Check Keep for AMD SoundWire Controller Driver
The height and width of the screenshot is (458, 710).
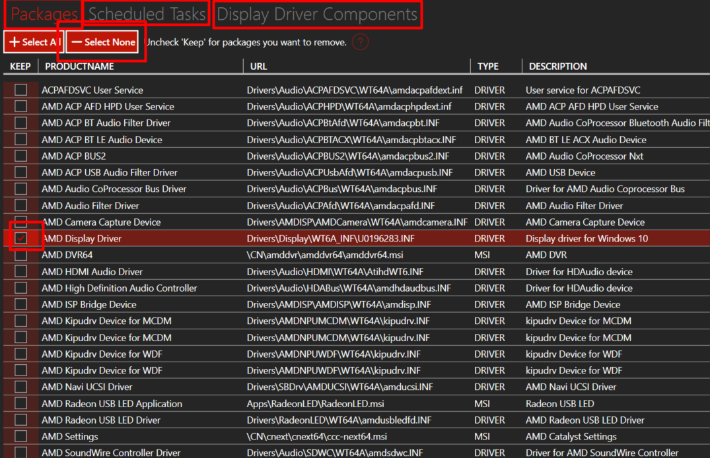click(21, 453)
